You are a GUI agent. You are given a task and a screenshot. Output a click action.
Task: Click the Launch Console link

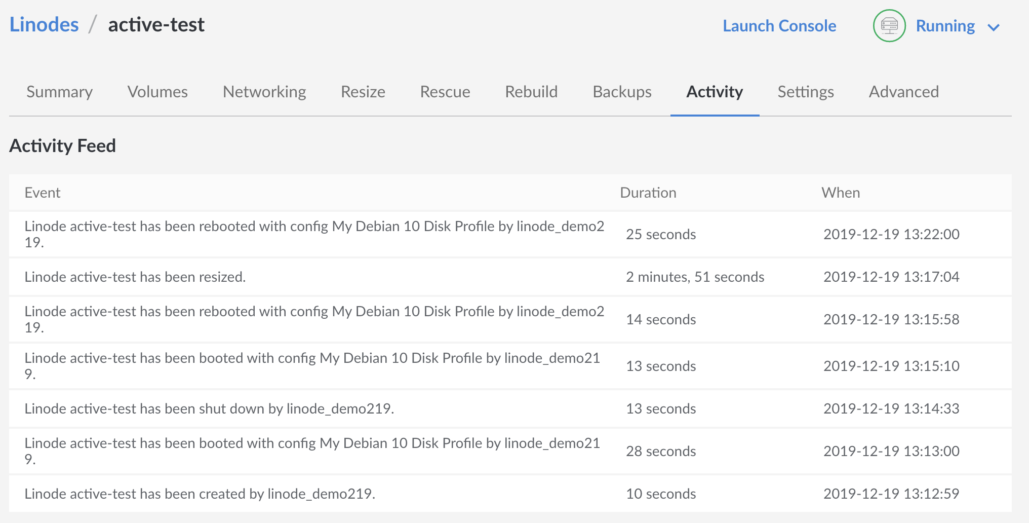(779, 26)
